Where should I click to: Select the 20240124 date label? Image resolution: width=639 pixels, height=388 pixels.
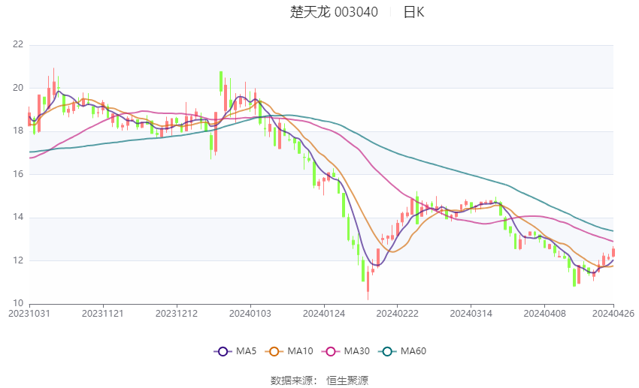(323, 313)
